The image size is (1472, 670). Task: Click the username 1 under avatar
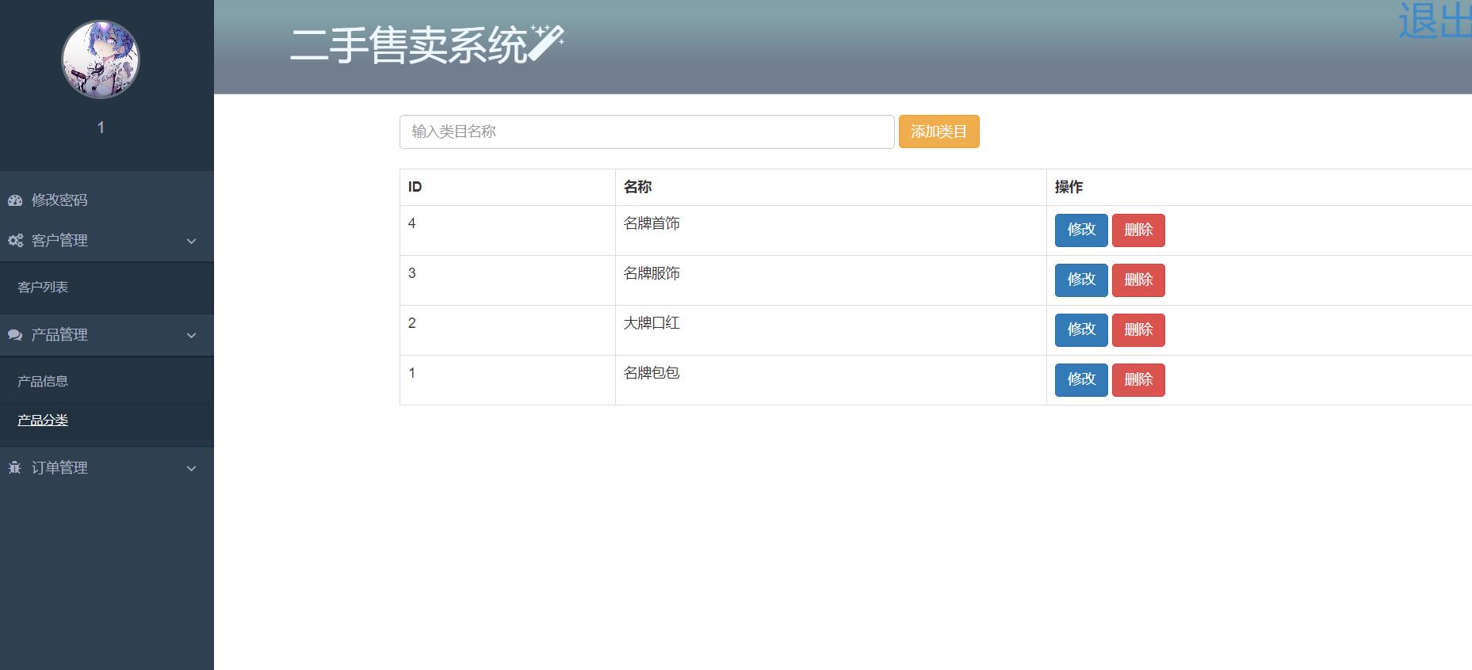(x=101, y=128)
